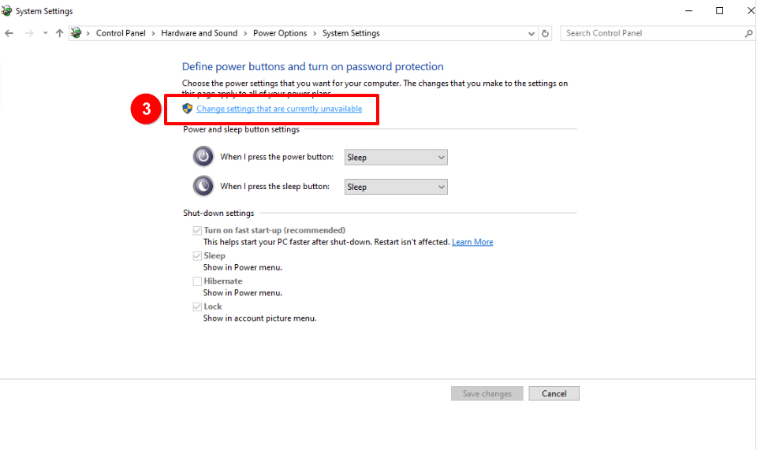Click the up one level arrow
The image size is (757, 450).
[x=59, y=33]
